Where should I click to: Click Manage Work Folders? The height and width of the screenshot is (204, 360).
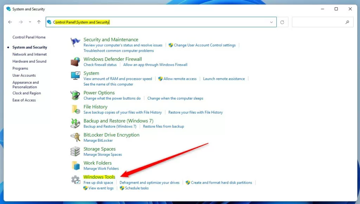coord(101,168)
